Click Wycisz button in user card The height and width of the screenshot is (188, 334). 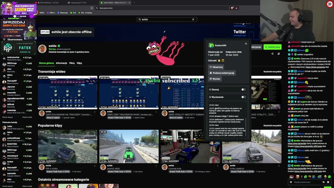click(215, 79)
